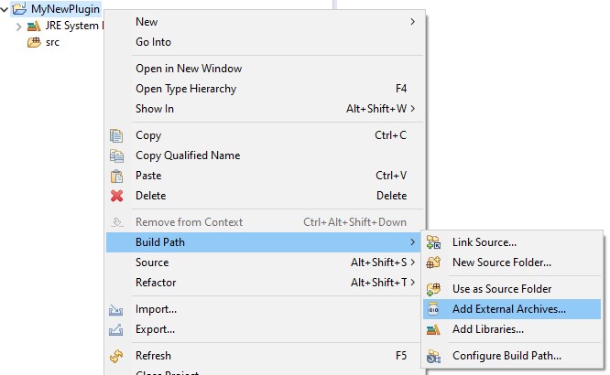This screenshot has width=610, height=375.
Task: Click the Add External Archives jar icon
Action: (x=434, y=309)
